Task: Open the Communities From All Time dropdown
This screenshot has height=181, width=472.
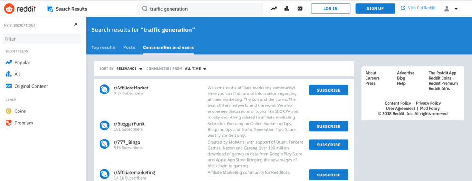Action: [195, 69]
